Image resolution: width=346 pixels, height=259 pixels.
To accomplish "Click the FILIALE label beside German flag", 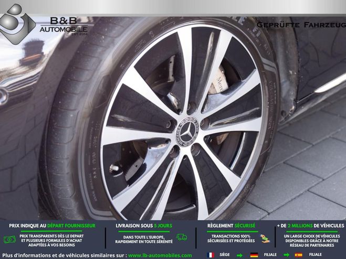I will (270, 255).
